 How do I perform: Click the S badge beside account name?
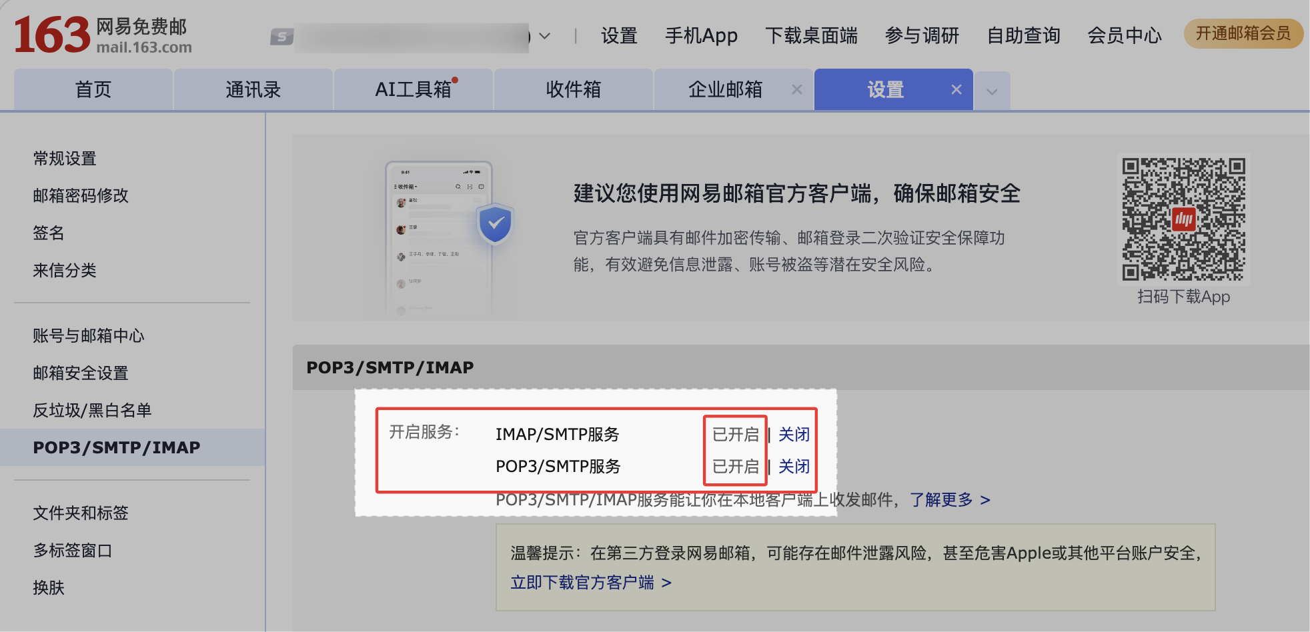pyautogui.click(x=281, y=37)
